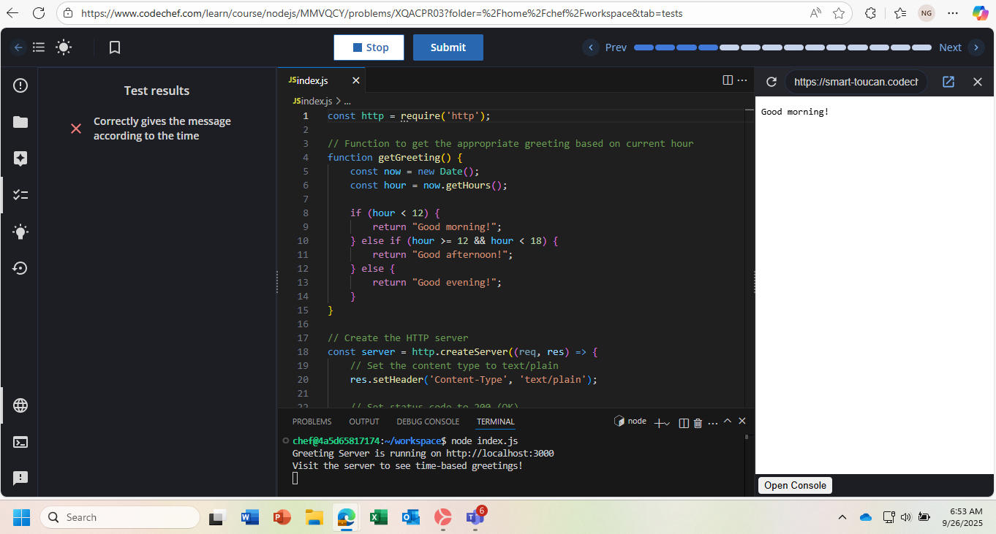The width and height of the screenshot is (996, 534).
Task: Click the Windows taskbar search box
Action: click(x=120, y=517)
